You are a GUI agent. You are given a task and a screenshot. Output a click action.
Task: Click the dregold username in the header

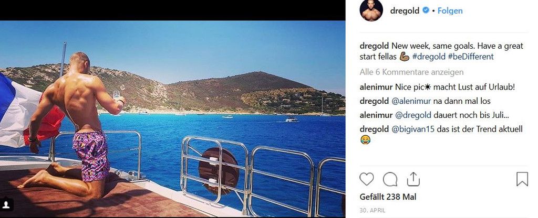click(x=405, y=11)
